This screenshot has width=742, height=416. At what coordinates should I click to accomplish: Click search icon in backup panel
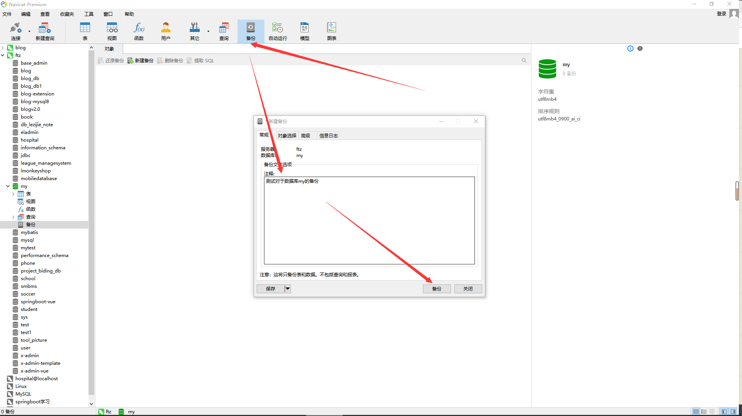coord(524,61)
